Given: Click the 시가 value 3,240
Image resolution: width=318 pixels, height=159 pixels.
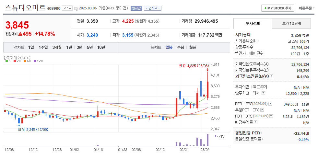Looking at the screenshot, I should [x=92, y=35].
